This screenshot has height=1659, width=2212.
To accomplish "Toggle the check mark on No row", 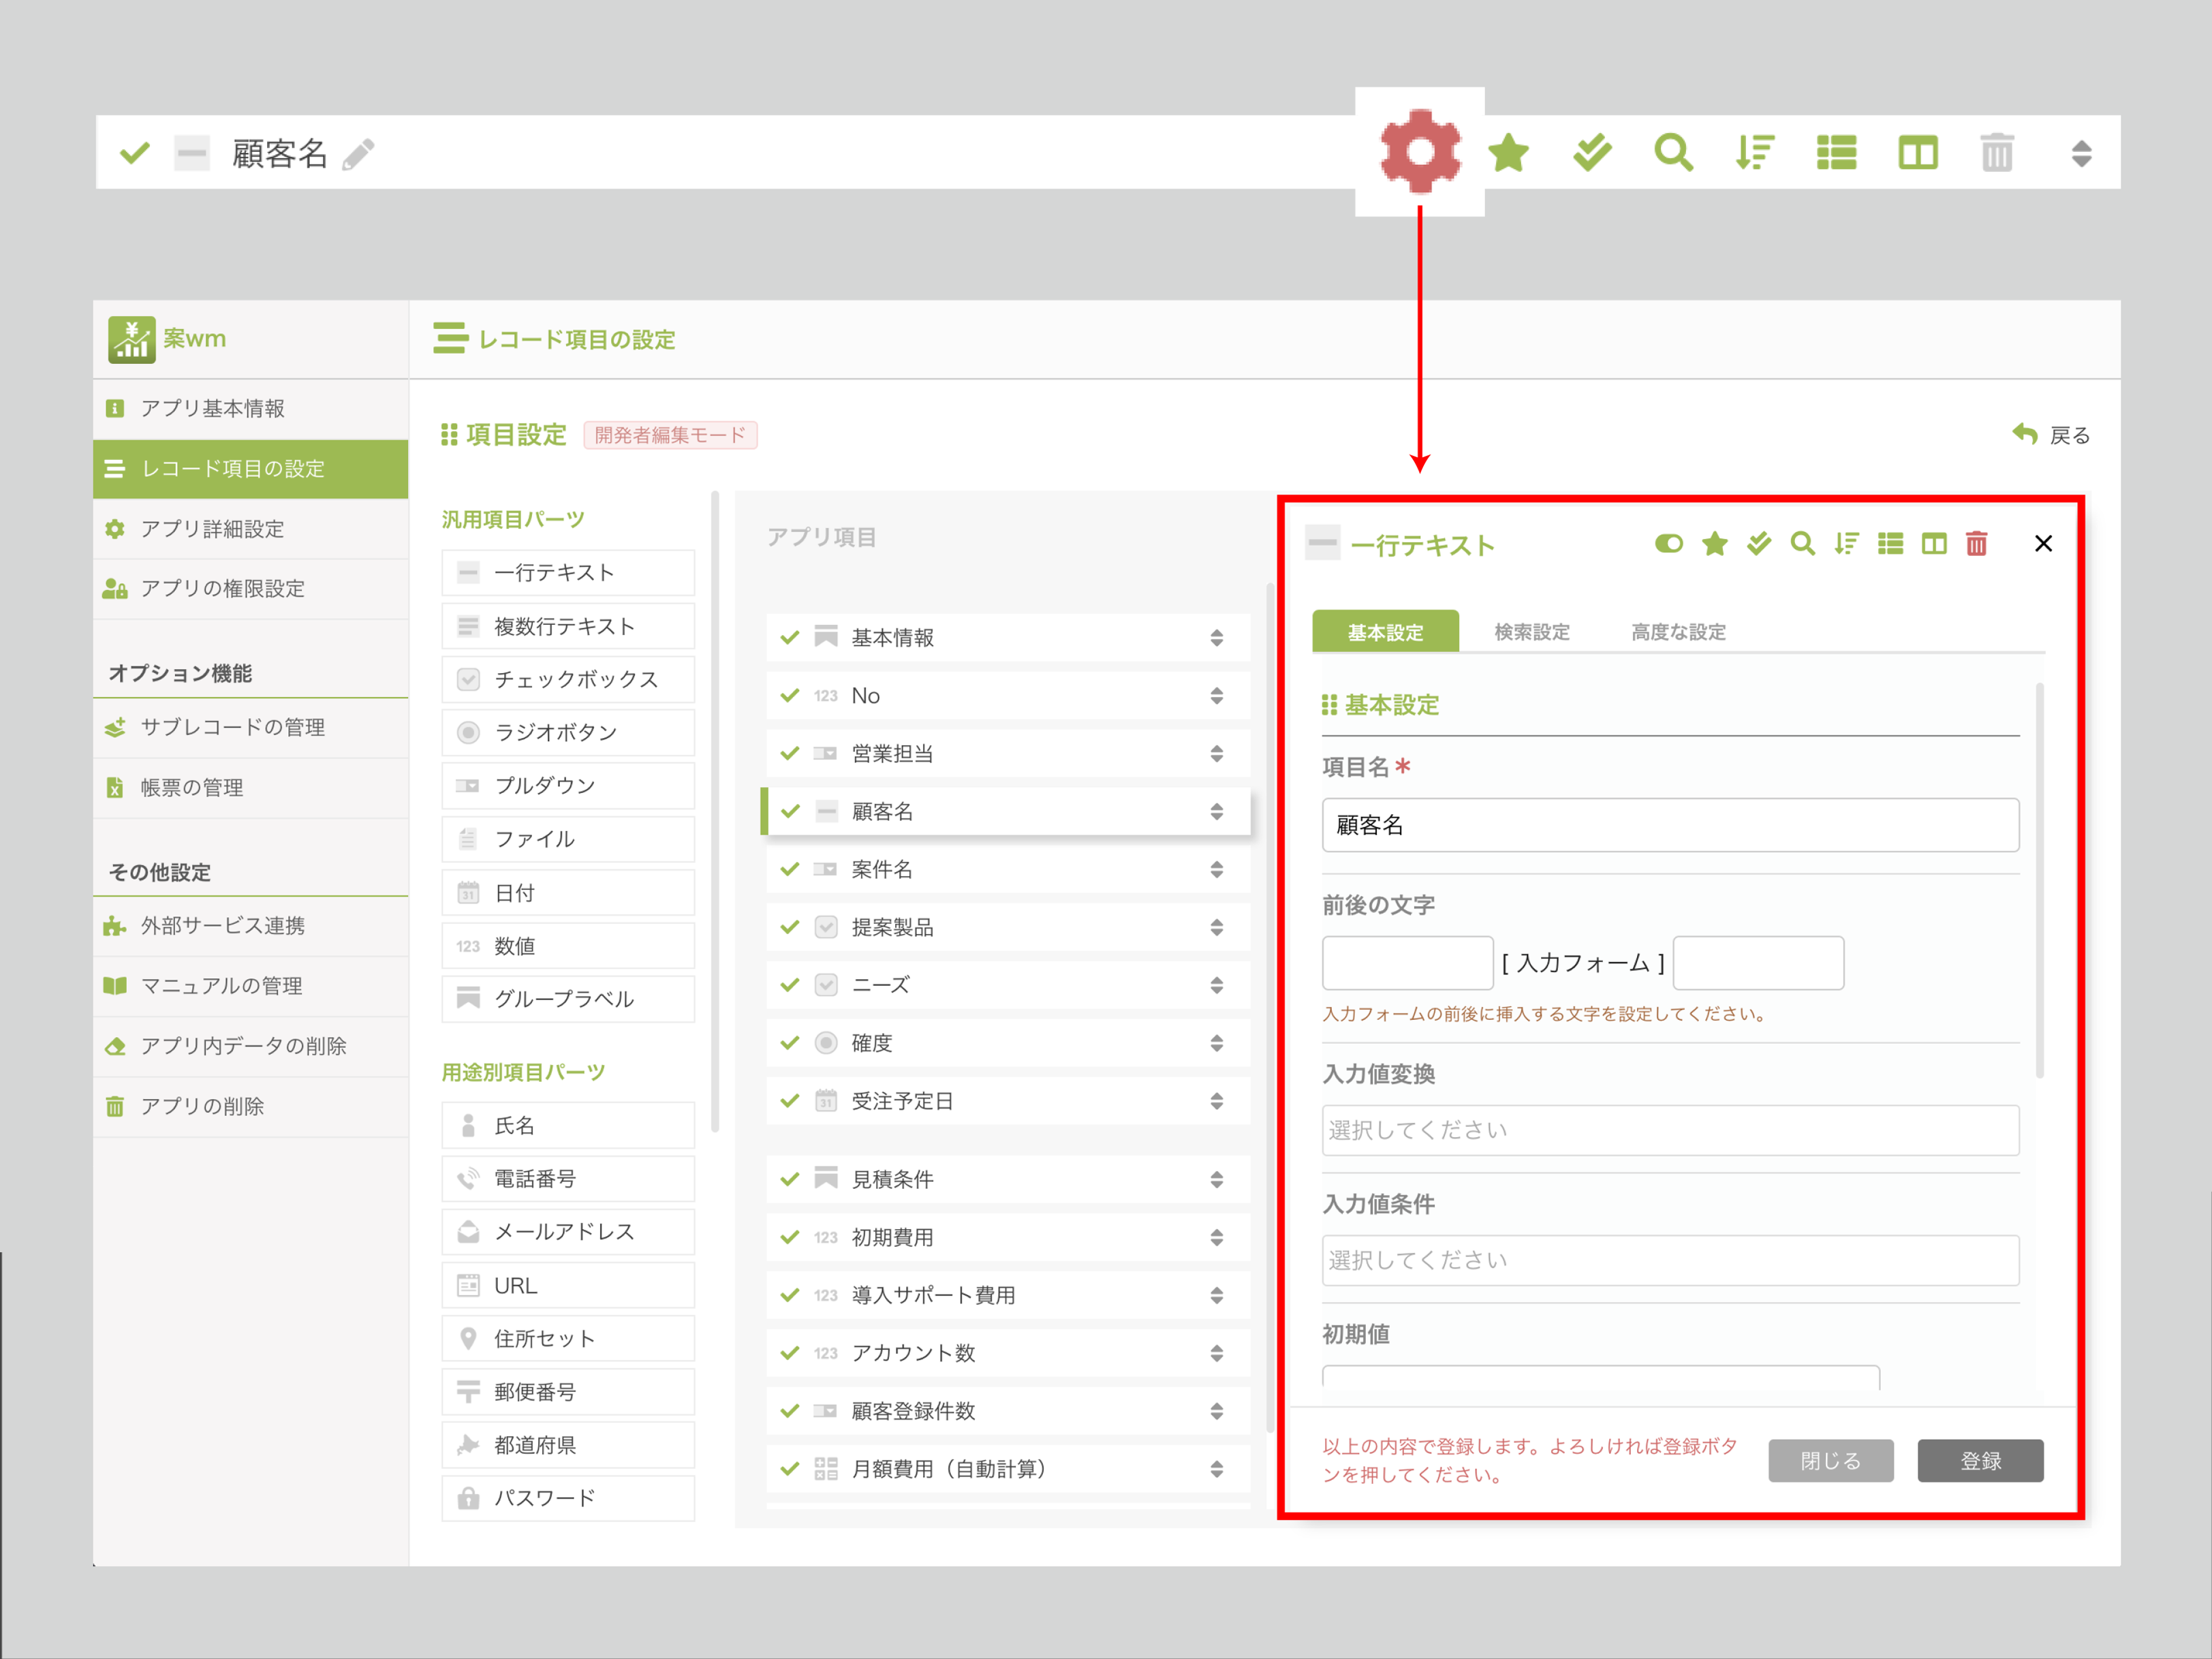I will pyautogui.click(x=790, y=695).
